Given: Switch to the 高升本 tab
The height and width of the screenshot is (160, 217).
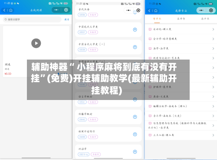Looking at the screenshot, I should coord(205,19).
